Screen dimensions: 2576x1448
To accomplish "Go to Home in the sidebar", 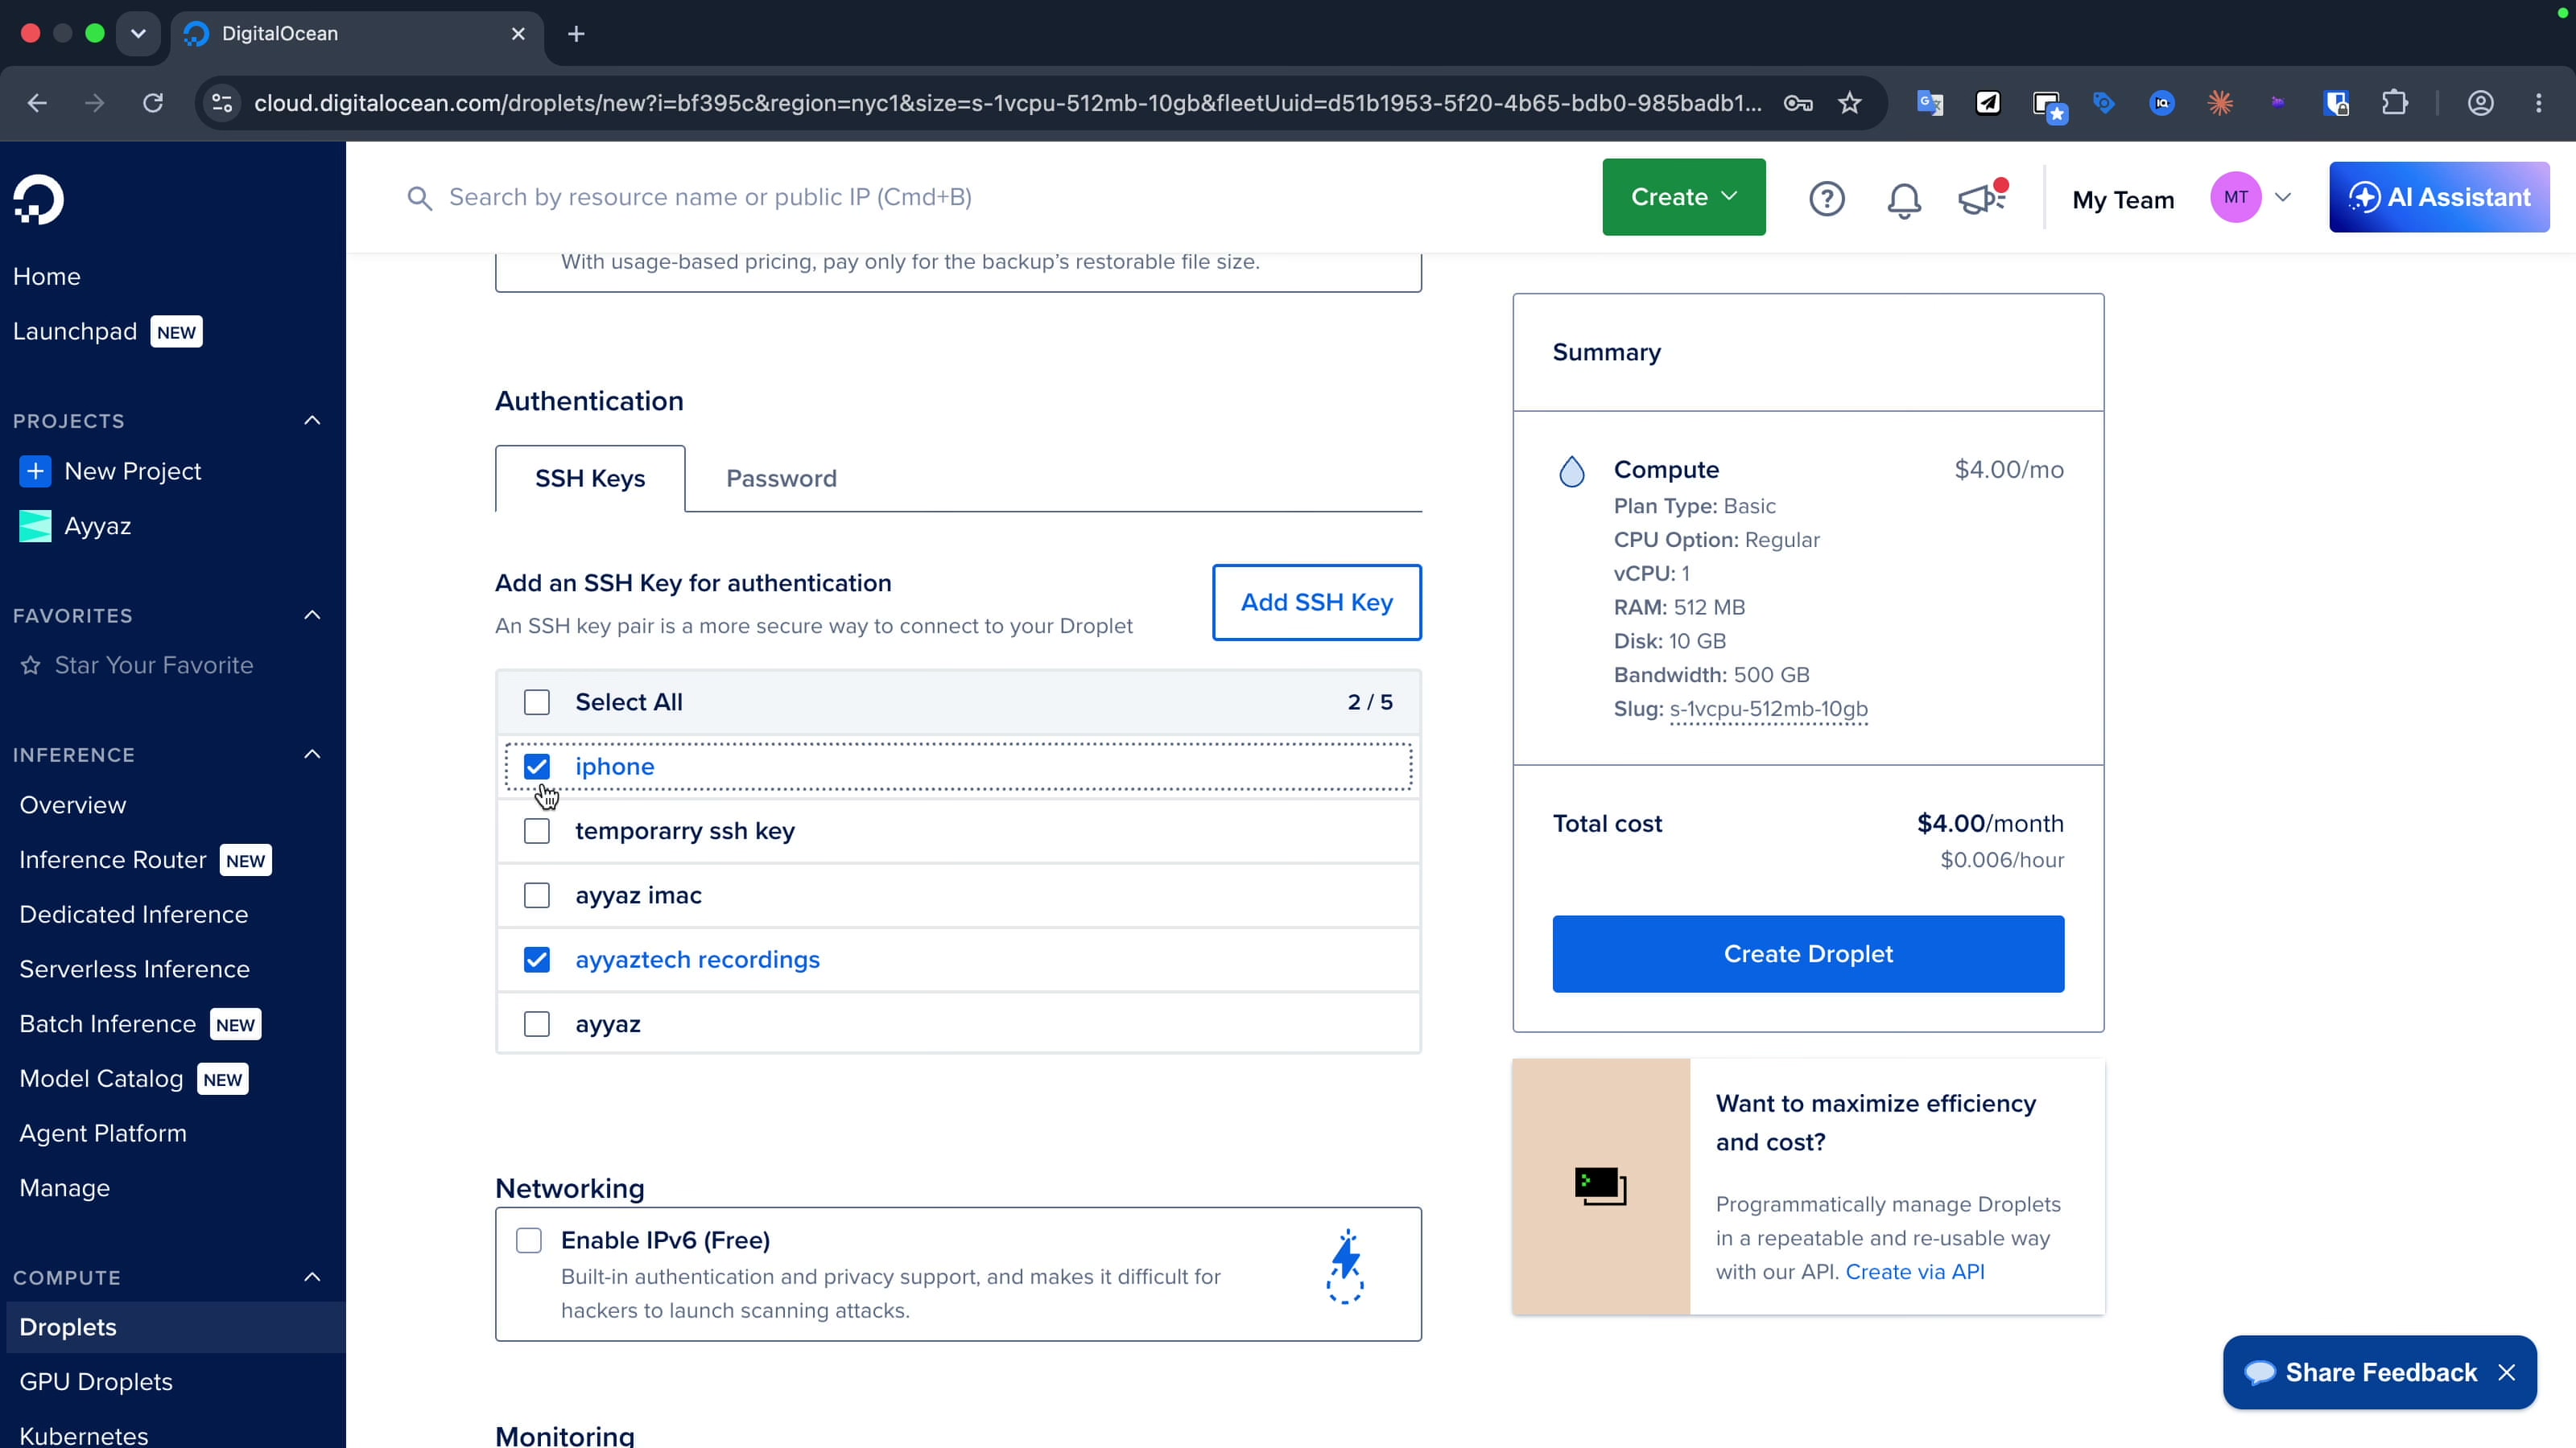I will point(47,277).
